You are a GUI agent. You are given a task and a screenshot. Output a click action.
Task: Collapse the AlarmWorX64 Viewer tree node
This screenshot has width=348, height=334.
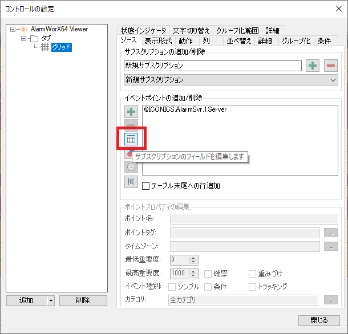click(x=13, y=29)
